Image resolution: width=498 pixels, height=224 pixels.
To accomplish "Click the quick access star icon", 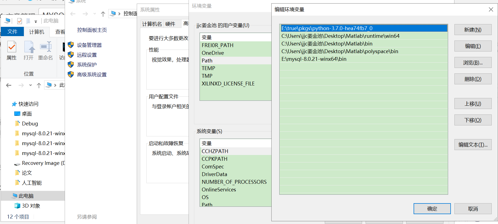I will 14,104.
